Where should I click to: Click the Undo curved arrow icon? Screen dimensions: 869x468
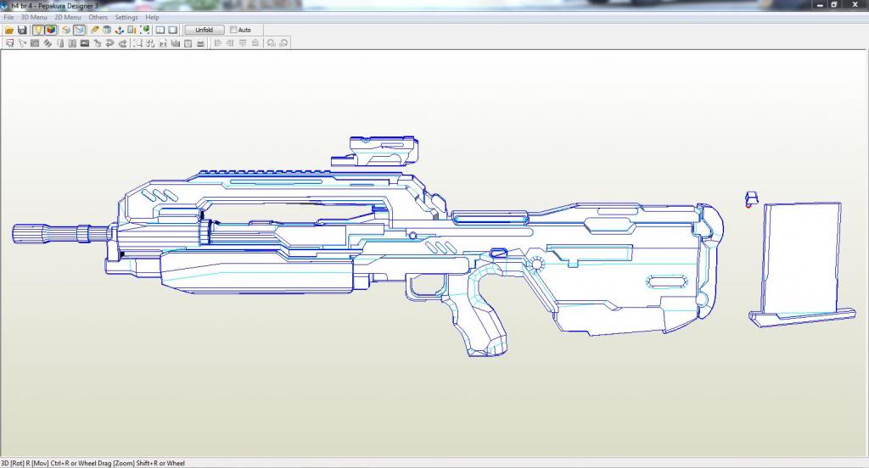click(109, 43)
